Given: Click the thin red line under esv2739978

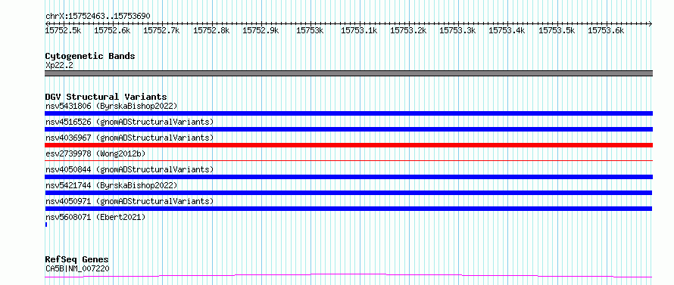Looking at the screenshot, I should click(348, 160).
